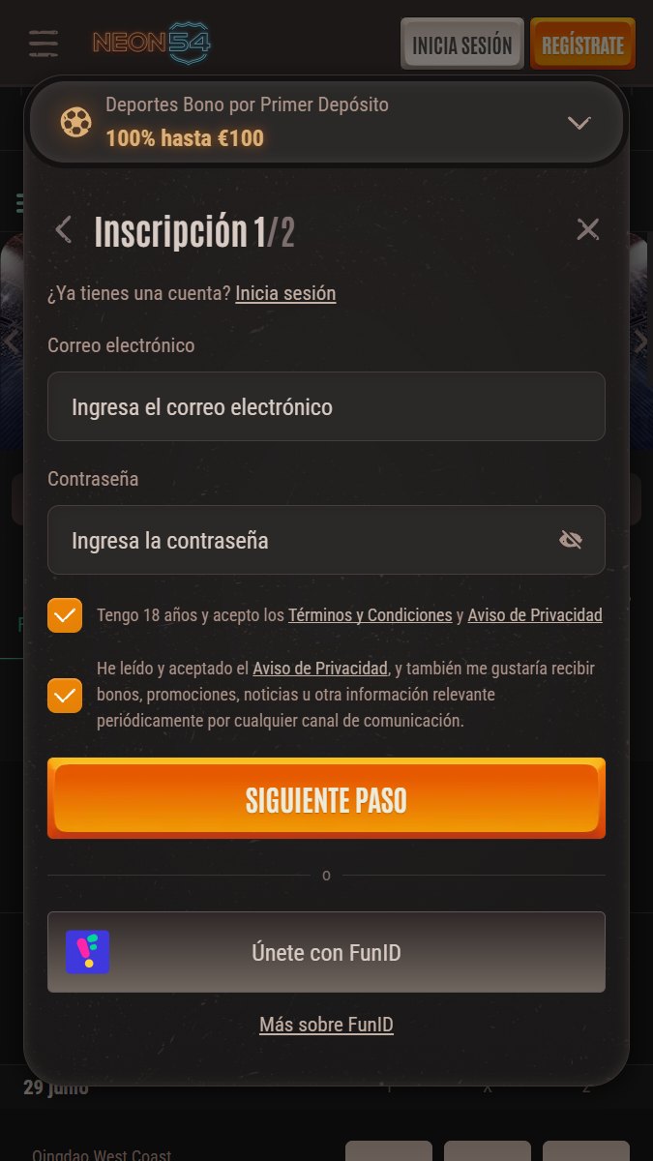
Task: Open the Inicia sesión link
Action: [285, 293]
